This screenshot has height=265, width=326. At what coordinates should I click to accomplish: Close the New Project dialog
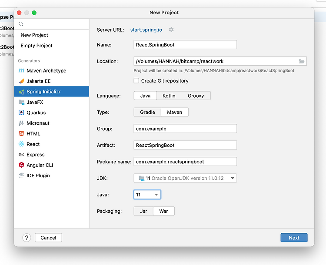click(19, 13)
